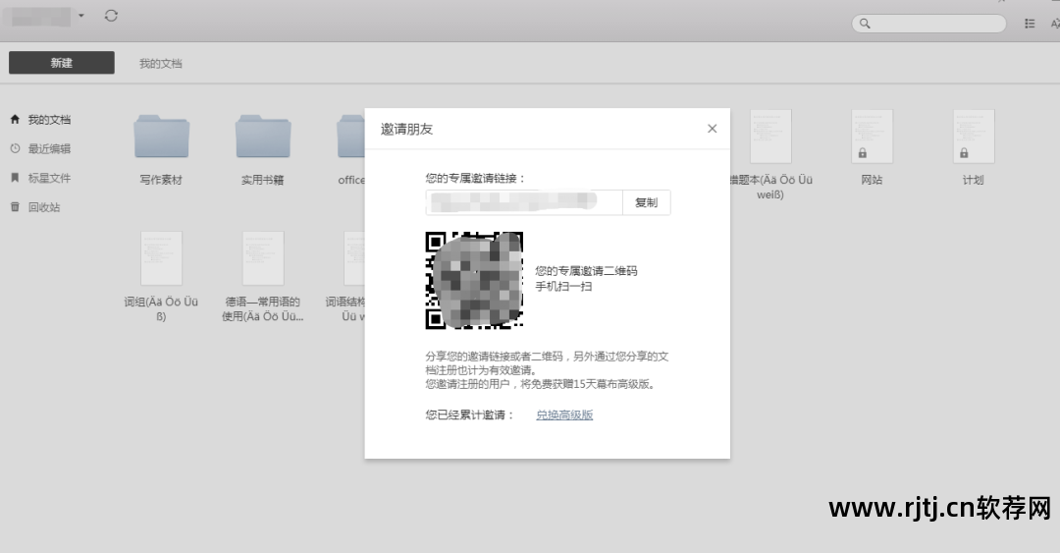This screenshot has width=1060, height=553.
Task: Open the account dropdown arrow
Action: [x=81, y=16]
